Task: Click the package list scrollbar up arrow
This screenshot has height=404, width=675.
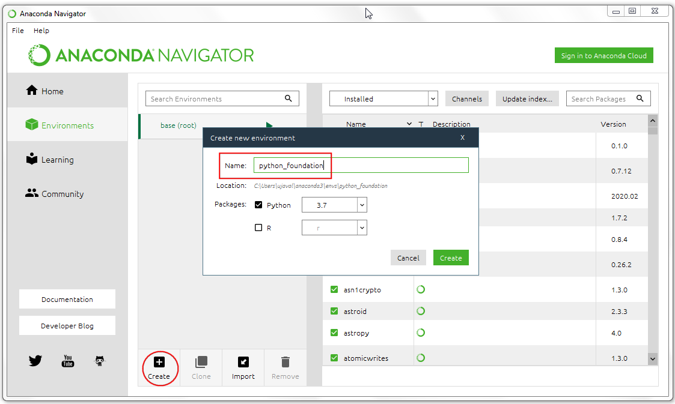Action: (653, 121)
